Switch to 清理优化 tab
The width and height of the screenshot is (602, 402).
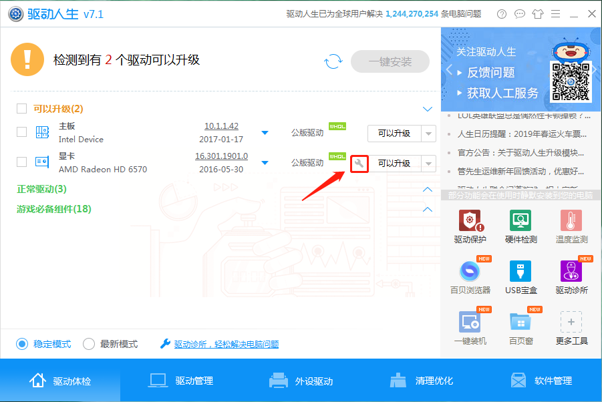click(x=421, y=381)
